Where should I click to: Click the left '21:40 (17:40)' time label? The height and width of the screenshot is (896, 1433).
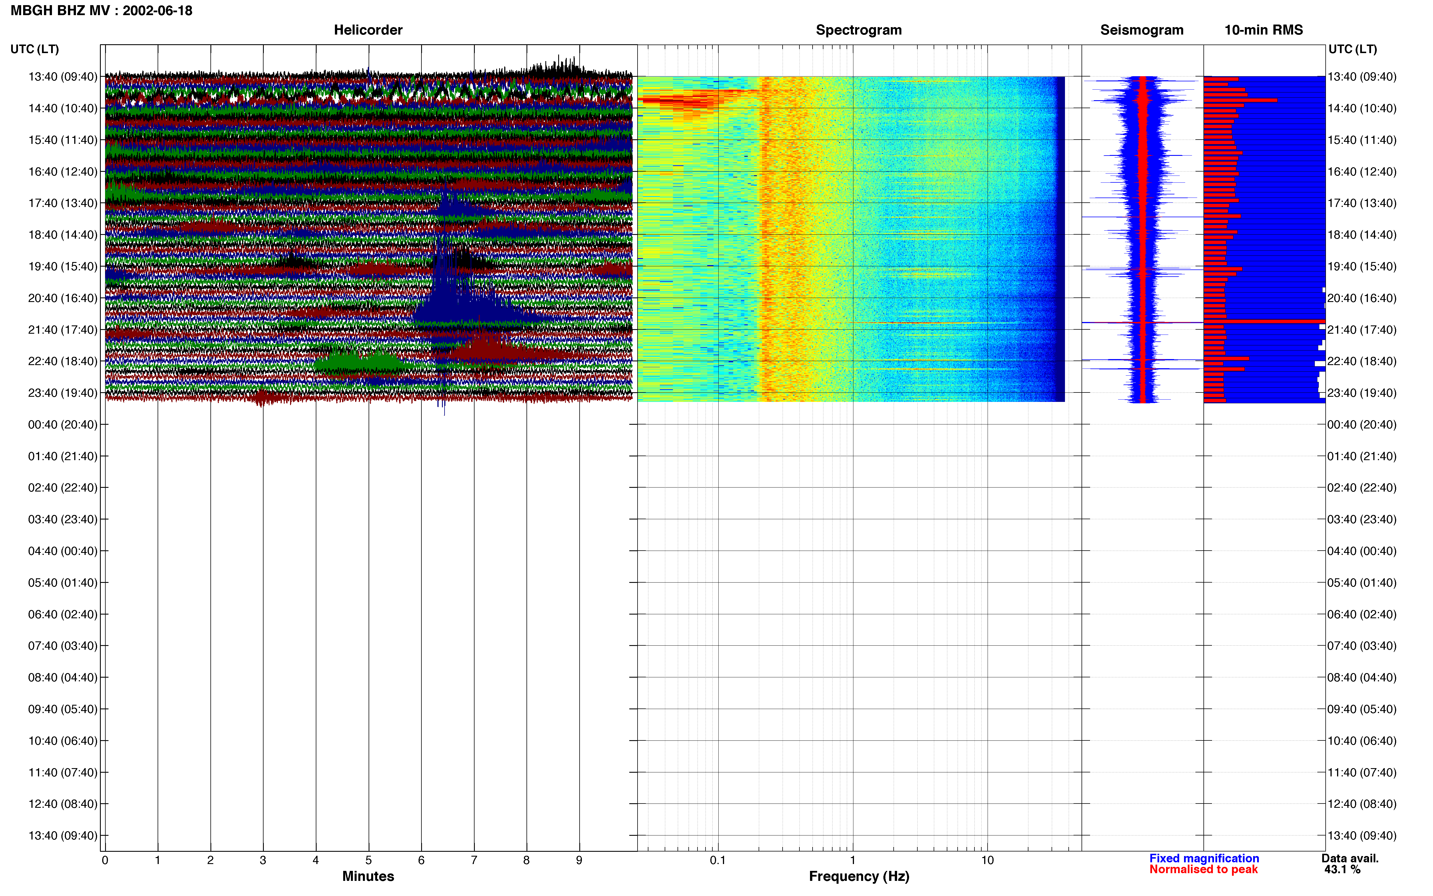tap(63, 329)
